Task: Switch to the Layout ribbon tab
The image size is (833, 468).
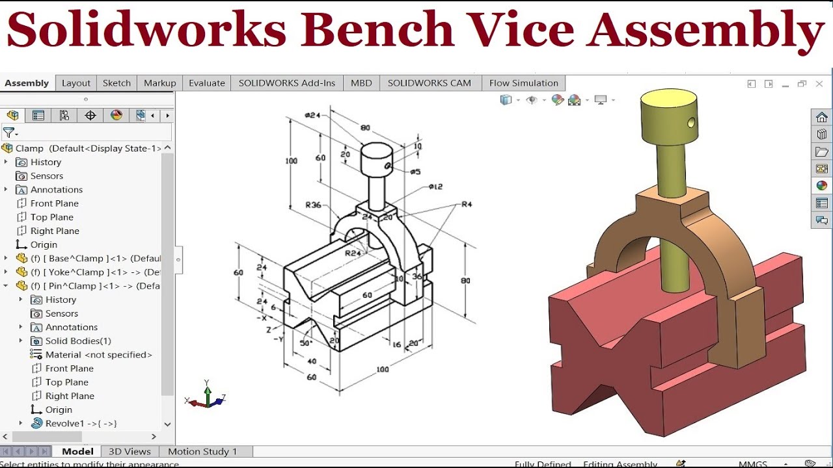Action: (76, 83)
